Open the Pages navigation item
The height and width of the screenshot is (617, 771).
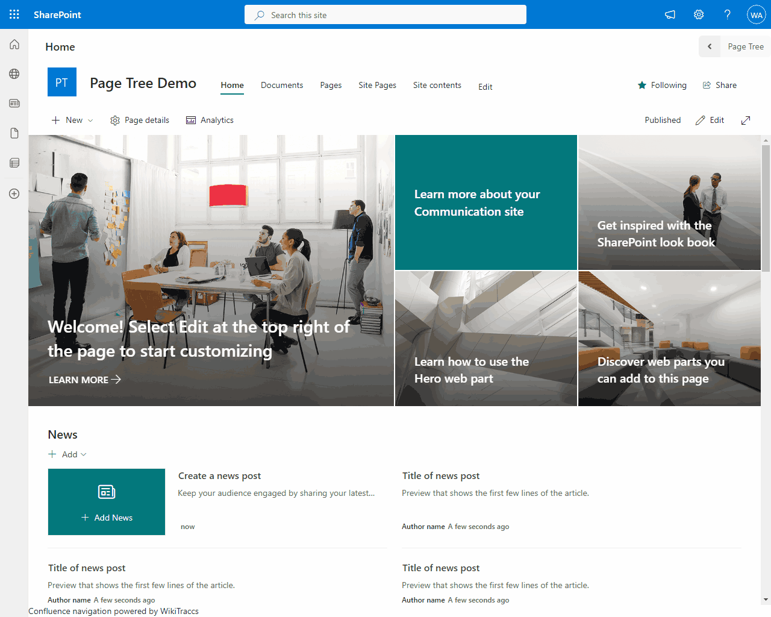coord(331,85)
